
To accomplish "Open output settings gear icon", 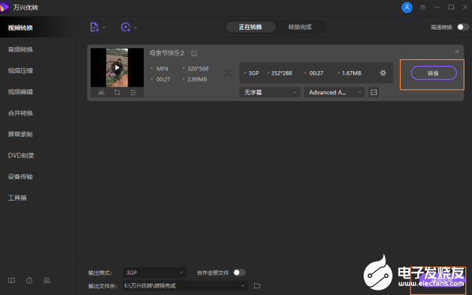I will (x=383, y=73).
